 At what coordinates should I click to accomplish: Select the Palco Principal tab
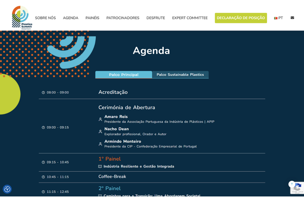124,75
